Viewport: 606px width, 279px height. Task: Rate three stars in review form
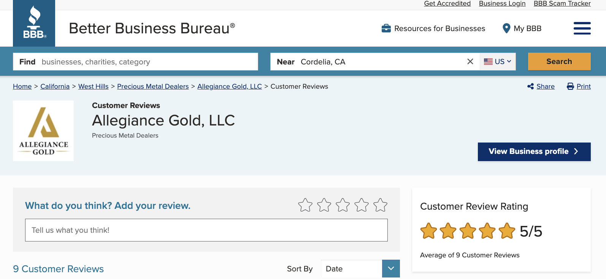click(343, 205)
